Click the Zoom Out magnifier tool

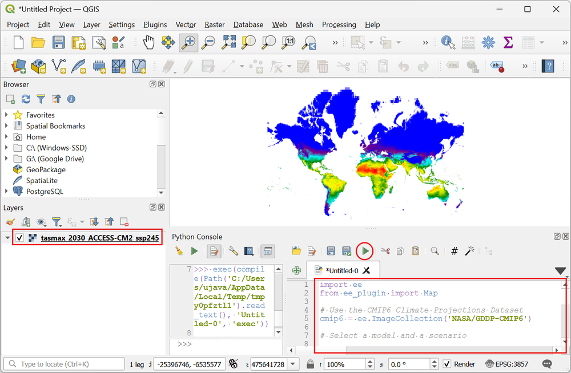208,43
